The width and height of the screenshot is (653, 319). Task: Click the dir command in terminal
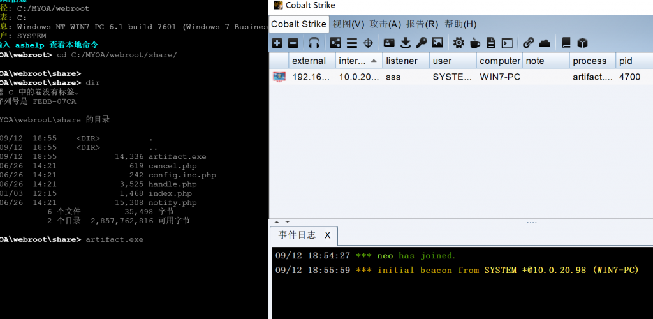click(x=92, y=82)
